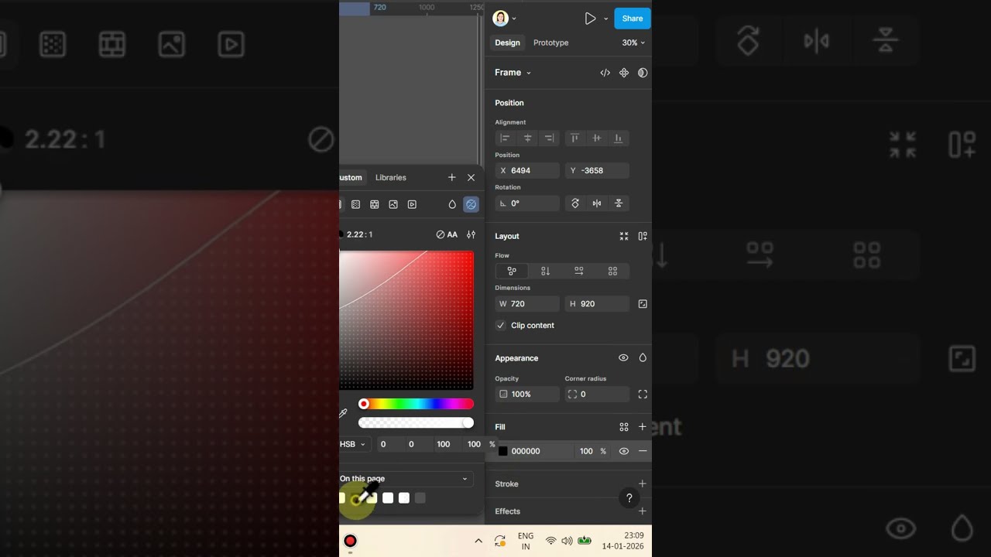Flip the frame vertically

pyautogui.click(x=619, y=203)
